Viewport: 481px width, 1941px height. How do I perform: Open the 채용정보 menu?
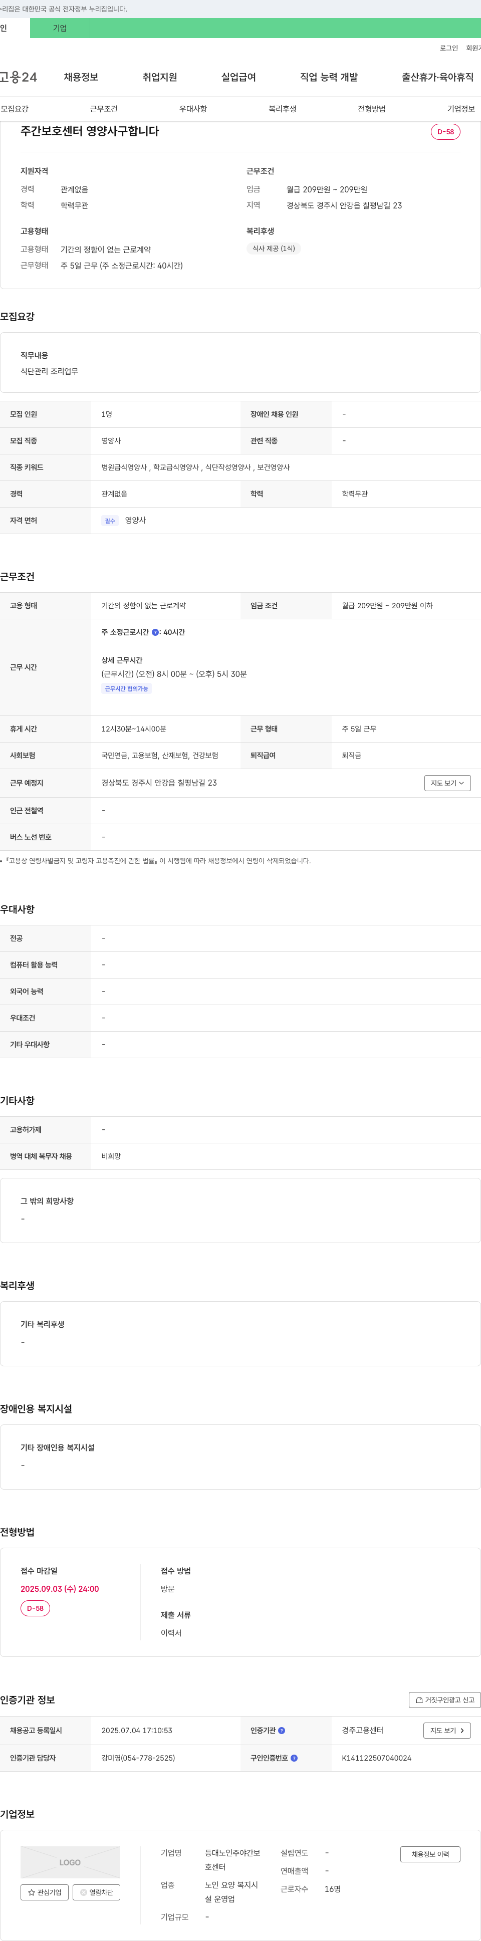coord(81,77)
